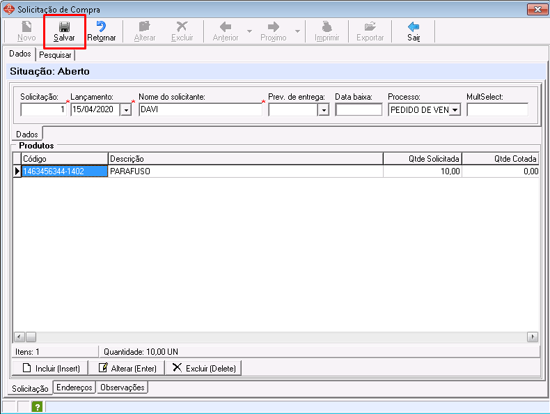Click the row indicator arrow of PARAFUSO row
This screenshot has width=550, height=414.
tap(17, 171)
